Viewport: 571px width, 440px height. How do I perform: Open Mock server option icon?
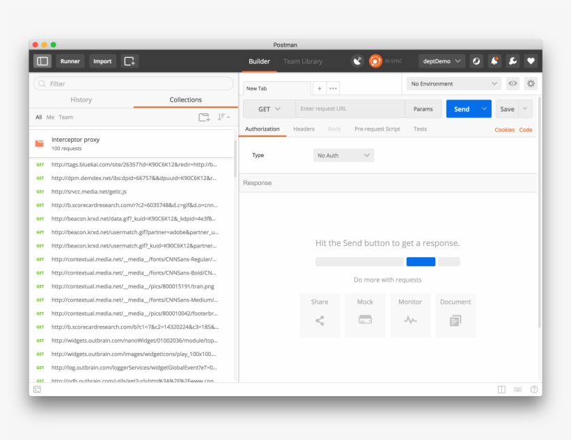[365, 320]
